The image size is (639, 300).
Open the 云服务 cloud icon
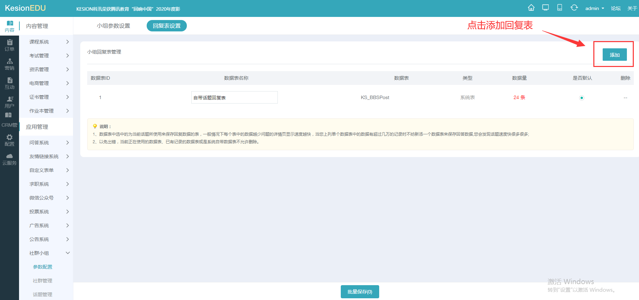click(10, 159)
